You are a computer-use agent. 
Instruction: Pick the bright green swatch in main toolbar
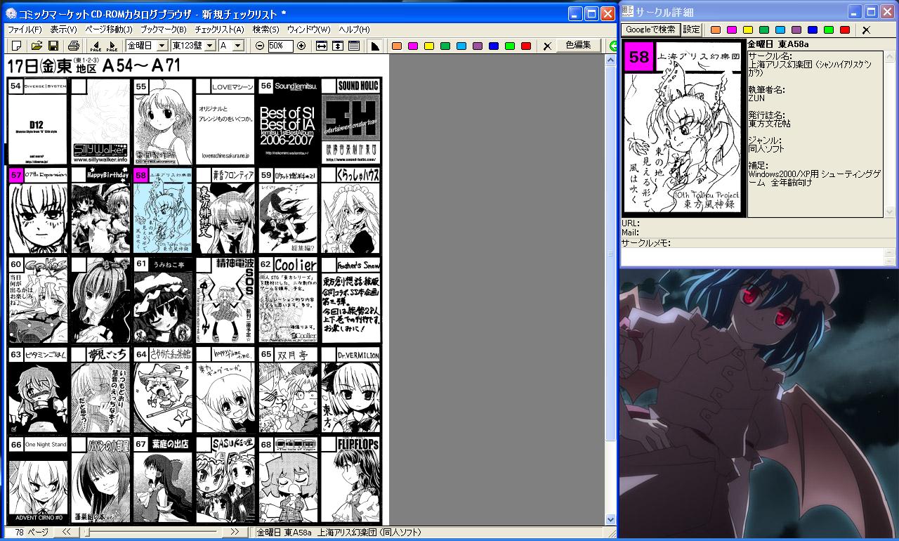[x=510, y=46]
